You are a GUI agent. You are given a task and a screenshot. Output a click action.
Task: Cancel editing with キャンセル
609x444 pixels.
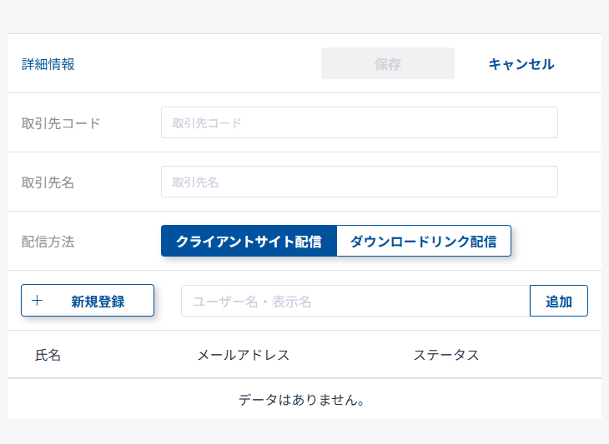521,64
